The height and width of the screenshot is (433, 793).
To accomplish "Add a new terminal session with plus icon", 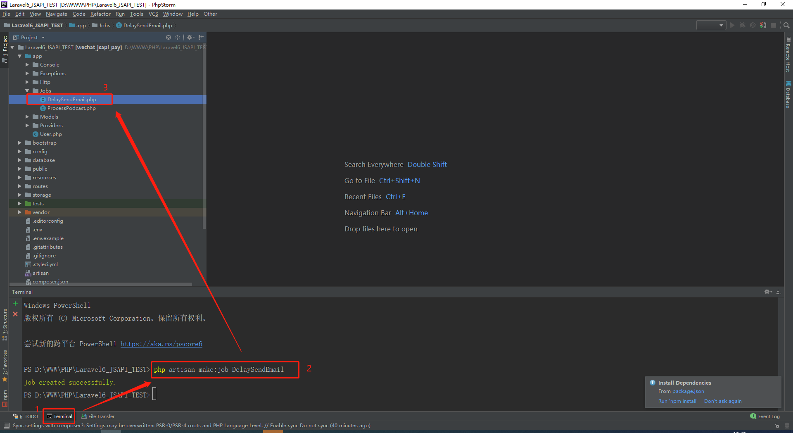I will (x=15, y=304).
